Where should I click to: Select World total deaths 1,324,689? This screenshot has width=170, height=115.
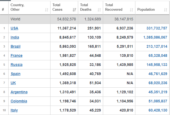(93, 19)
